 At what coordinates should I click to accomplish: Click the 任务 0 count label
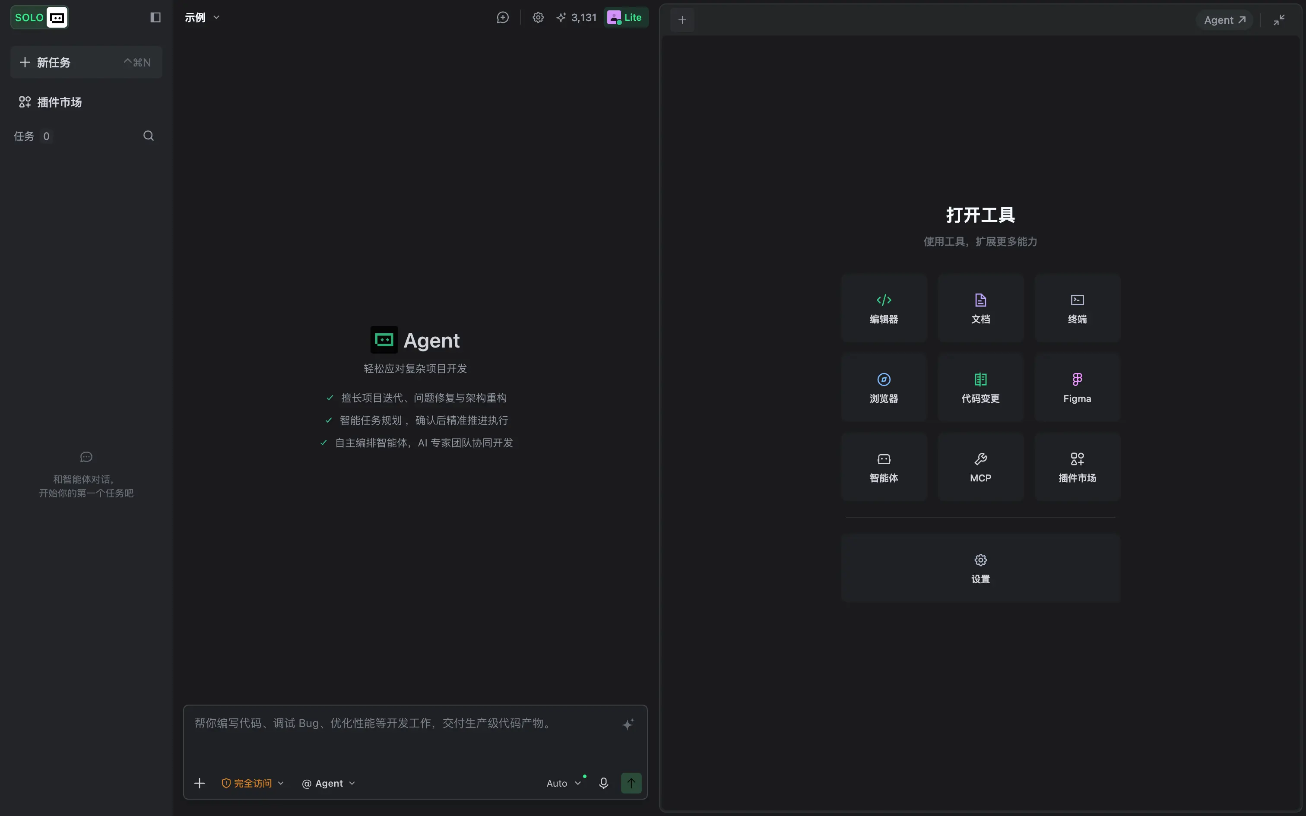[32, 136]
